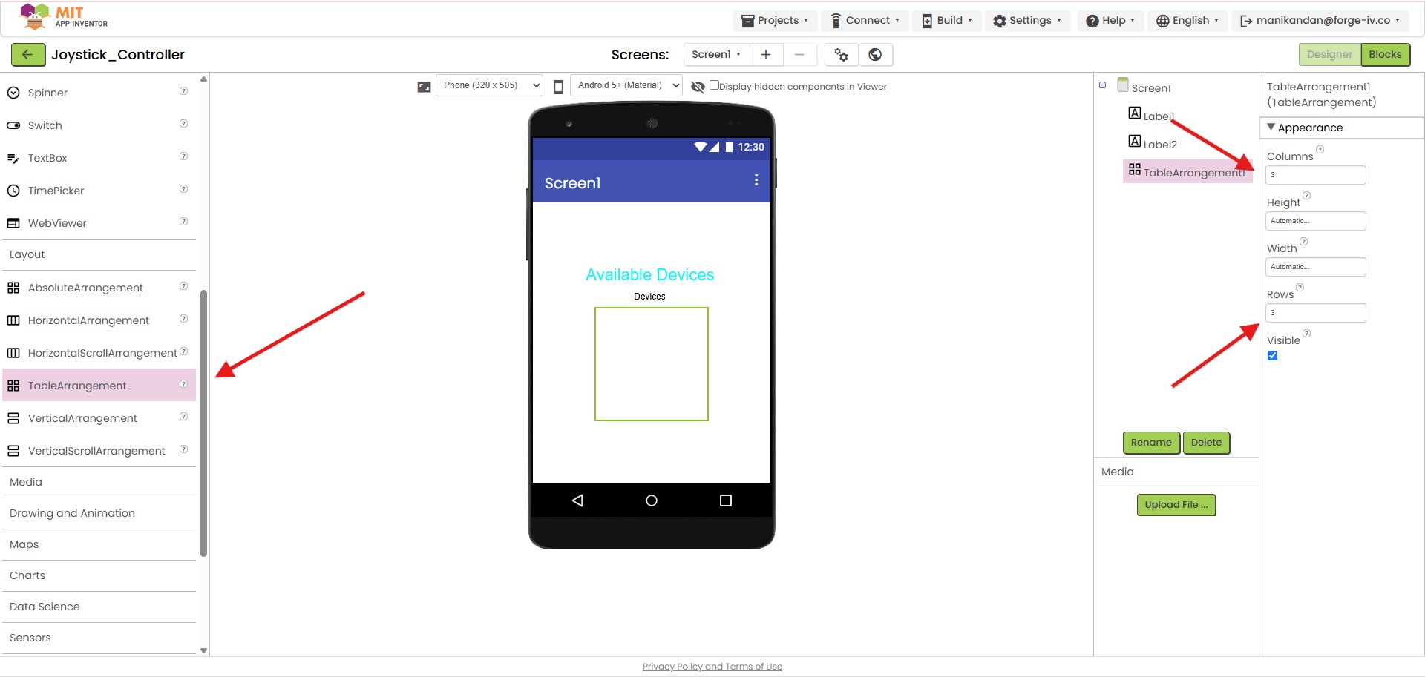Screen dimensions: 1425x677
Task: Click the Width Automatic field
Action: [x=1315, y=267]
